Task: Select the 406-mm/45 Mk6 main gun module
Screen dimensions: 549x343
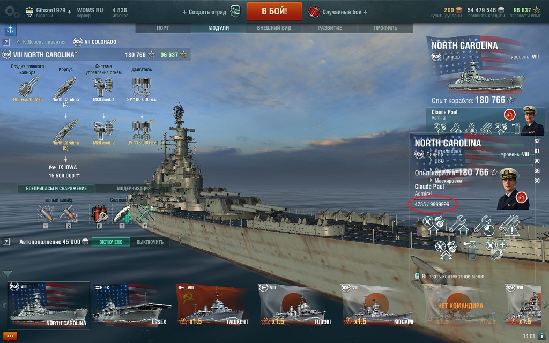Action: (28, 87)
